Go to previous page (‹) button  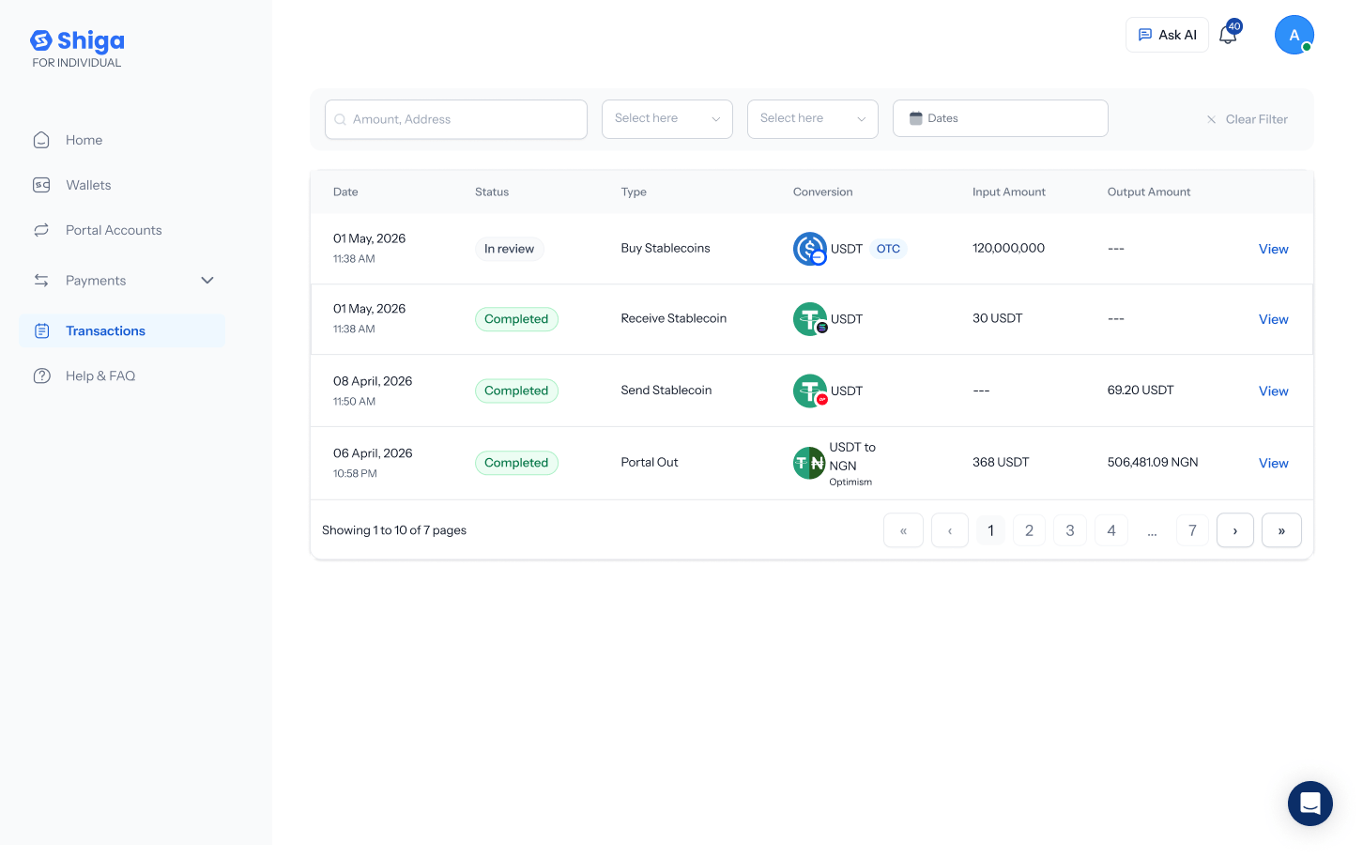(x=950, y=530)
